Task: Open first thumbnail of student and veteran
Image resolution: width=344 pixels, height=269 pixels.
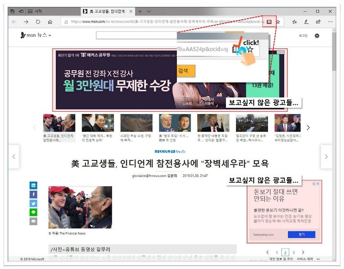Action: [59, 123]
